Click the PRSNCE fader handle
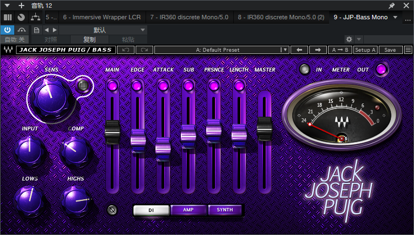Image resolution: width=414 pixels, height=235 pixels. 213,131
